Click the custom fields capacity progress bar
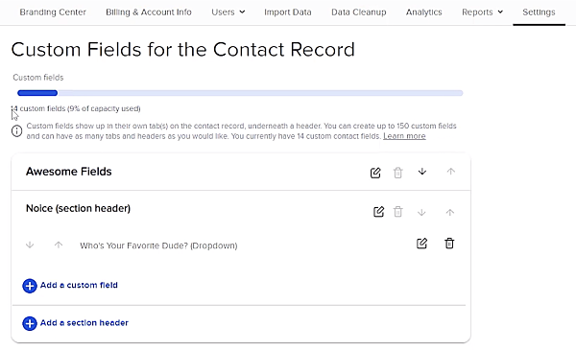The image size is (576, 350). tap(240, 93)
